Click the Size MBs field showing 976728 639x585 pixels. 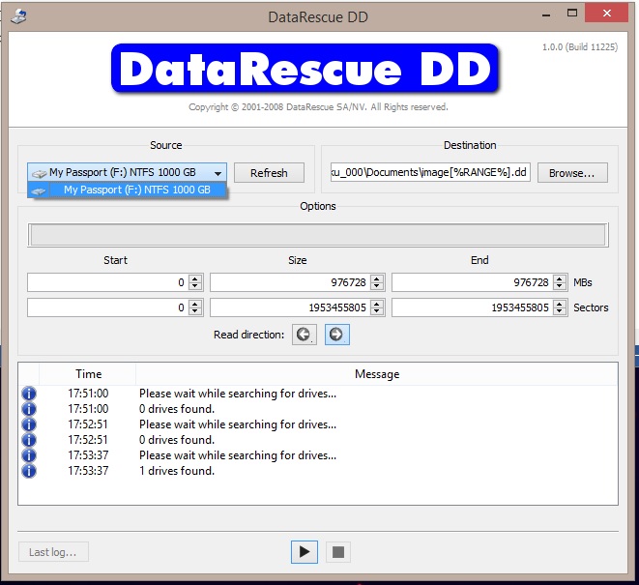pyautogui.click(x=290, y=282)
